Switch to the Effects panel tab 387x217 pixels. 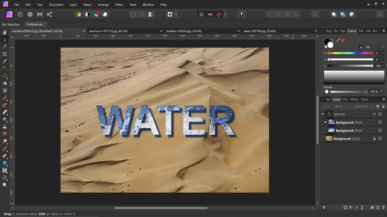point(354,99)
